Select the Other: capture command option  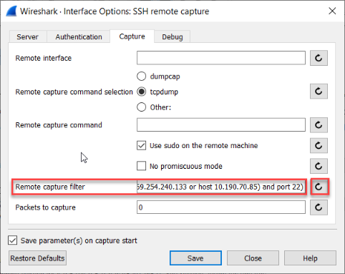click(x=142, y=107)
